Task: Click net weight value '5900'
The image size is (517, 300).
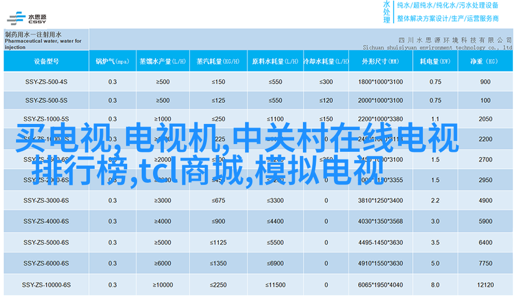Action: pyautogui.click(x=485, y=222)
